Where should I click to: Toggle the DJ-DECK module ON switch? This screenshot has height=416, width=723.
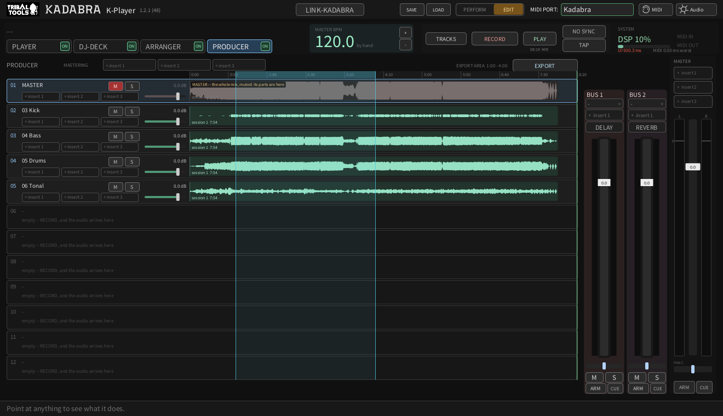pyautogui.click(x=131, y=47)
